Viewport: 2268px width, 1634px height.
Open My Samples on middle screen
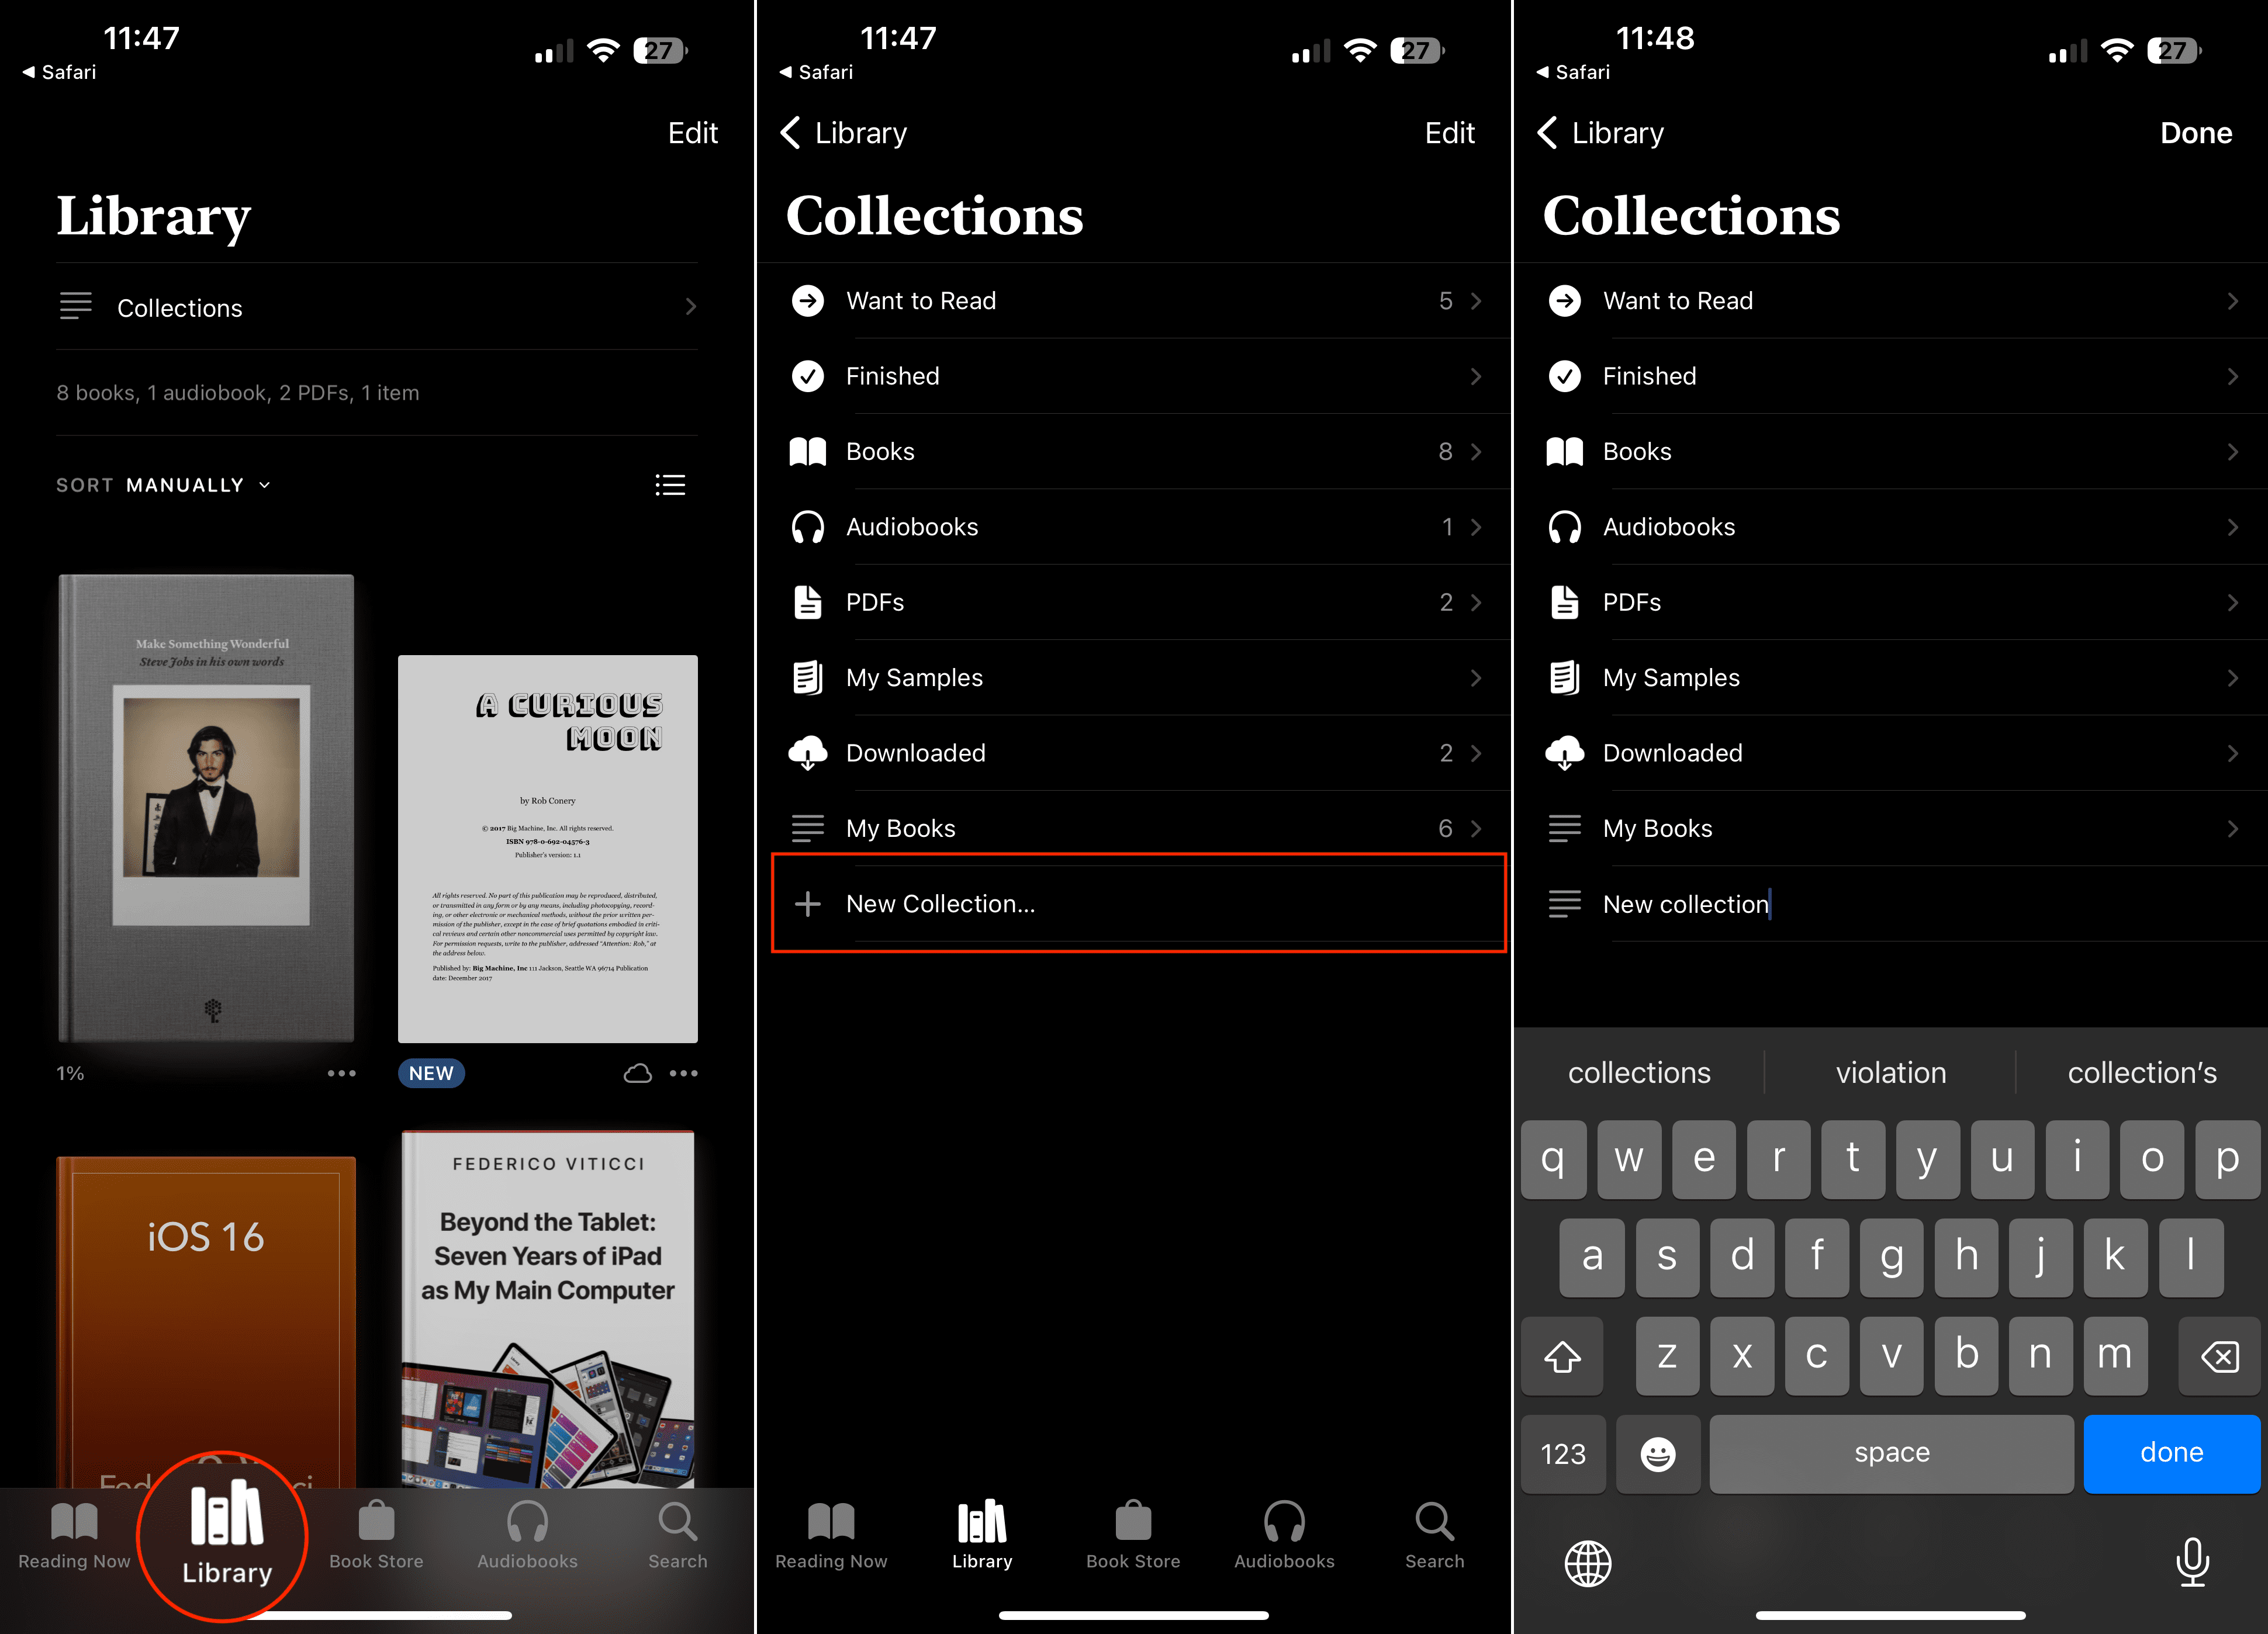(x=1134, y=678)
